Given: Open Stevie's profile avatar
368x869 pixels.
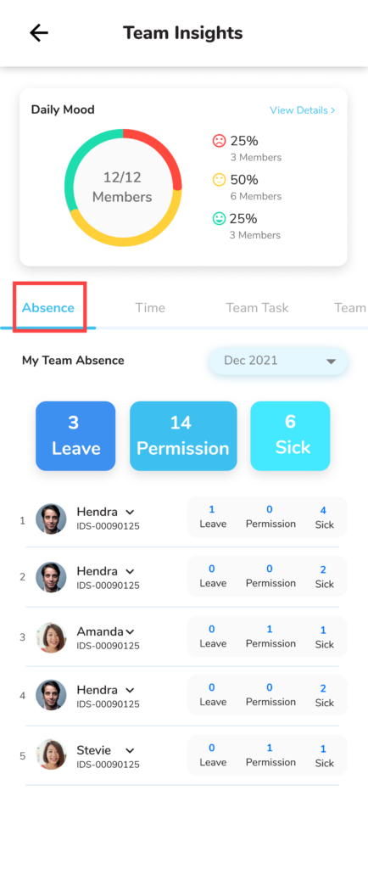Looking at the screenshot, I should (x=51, y=754).
